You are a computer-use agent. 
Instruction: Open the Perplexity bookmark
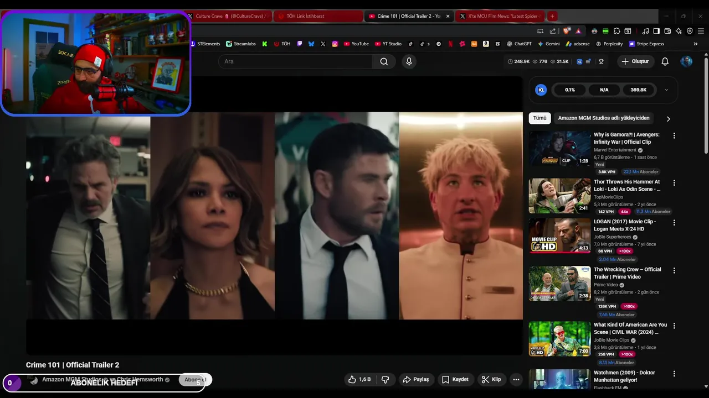609,44
